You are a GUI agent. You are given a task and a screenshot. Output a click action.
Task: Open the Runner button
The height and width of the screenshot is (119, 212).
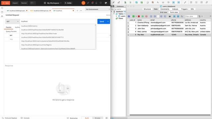24,3
